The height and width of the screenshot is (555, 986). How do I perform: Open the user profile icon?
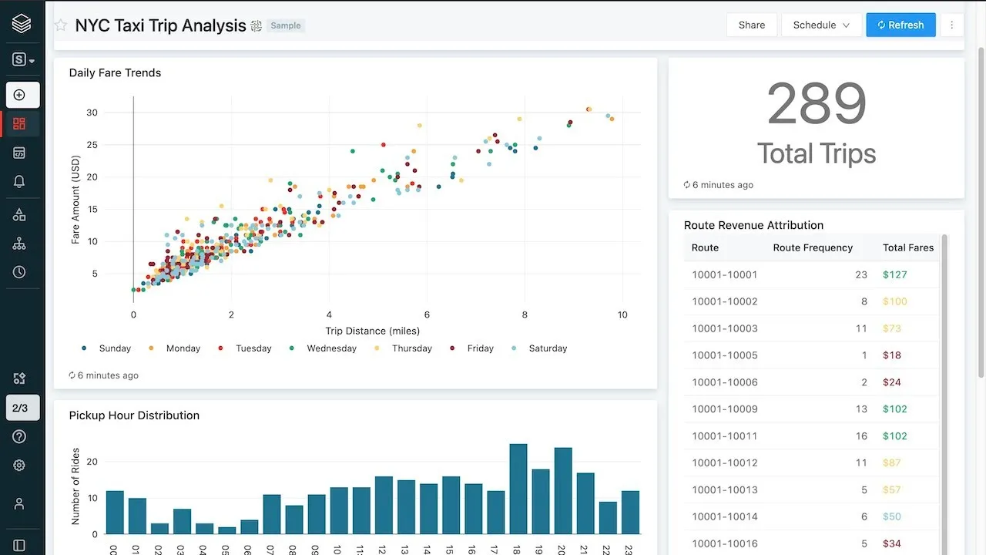tap(19, 503)
